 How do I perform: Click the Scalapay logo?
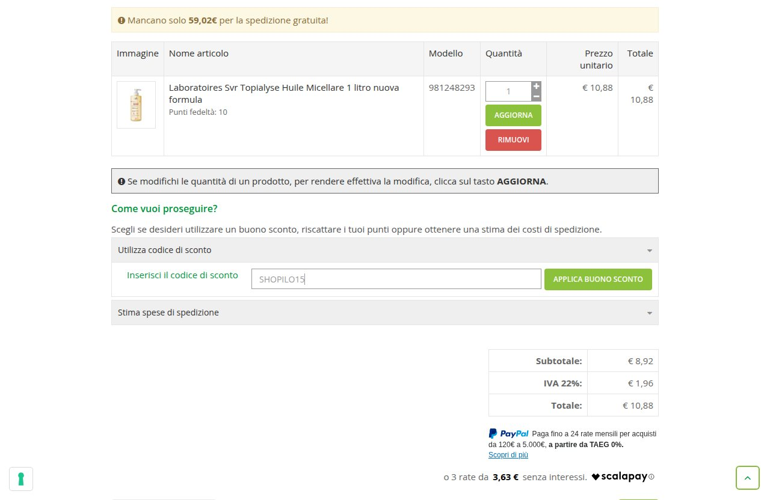[x=620, y=477]
